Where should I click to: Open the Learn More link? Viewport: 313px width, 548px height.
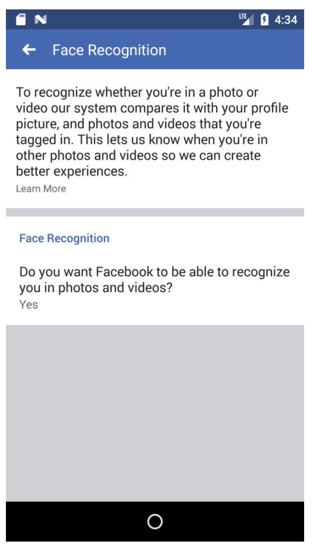(41, 189)
